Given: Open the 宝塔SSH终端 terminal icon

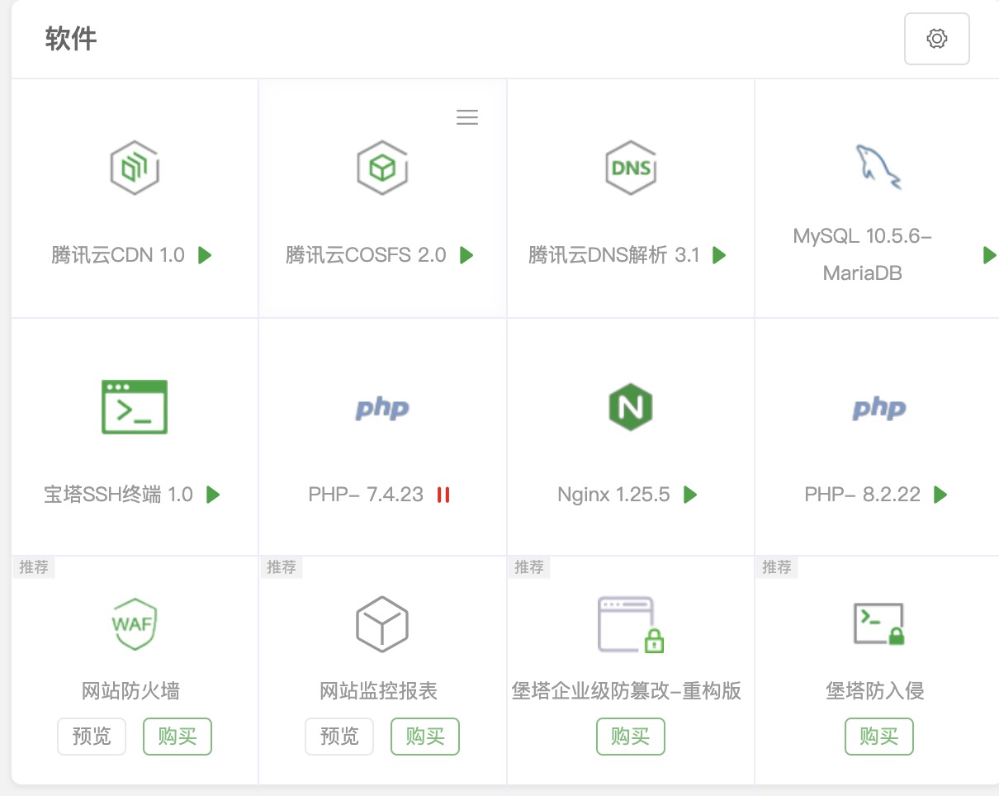Looking at the screenshot, I should [x=135, y=406].
